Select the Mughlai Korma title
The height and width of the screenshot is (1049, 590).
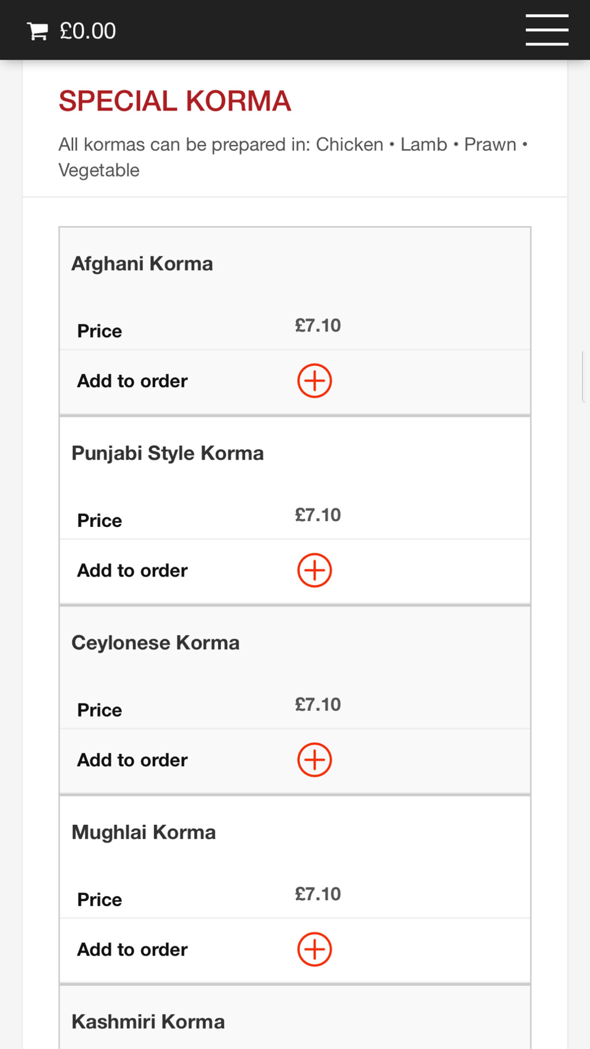click(144, 832)
